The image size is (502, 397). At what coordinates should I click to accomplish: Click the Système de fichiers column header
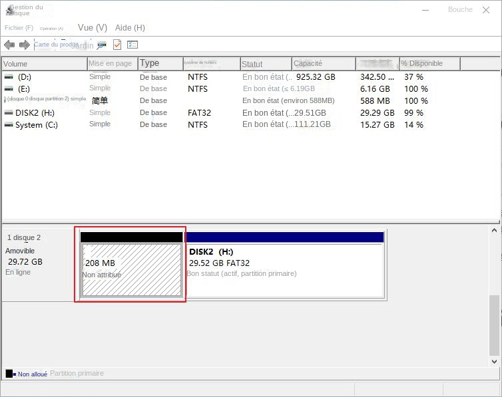[212, 64]
